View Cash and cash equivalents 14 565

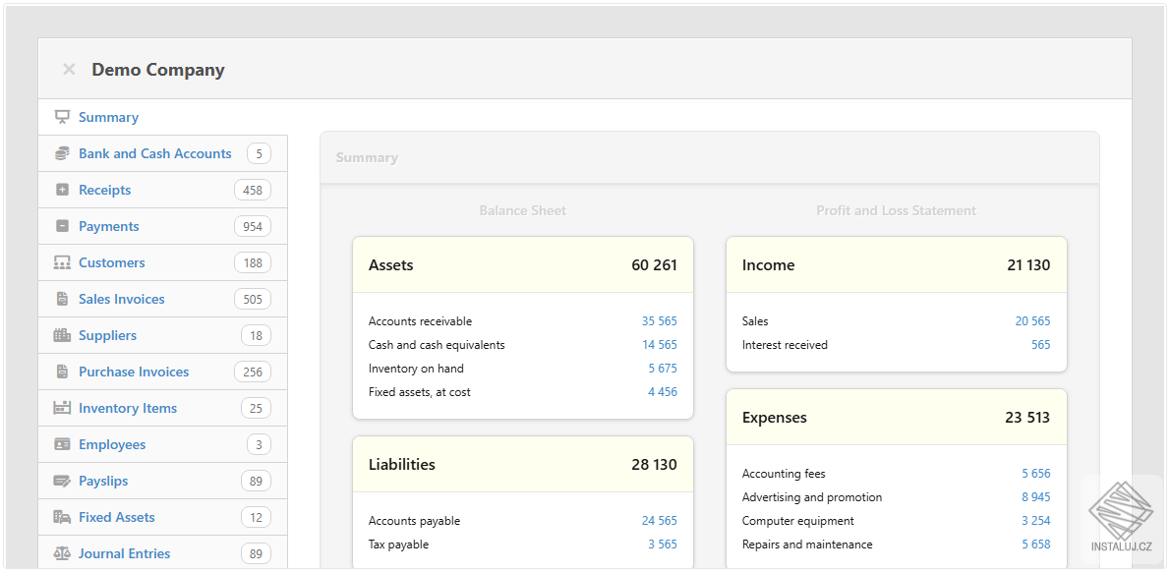click(659, 345)
